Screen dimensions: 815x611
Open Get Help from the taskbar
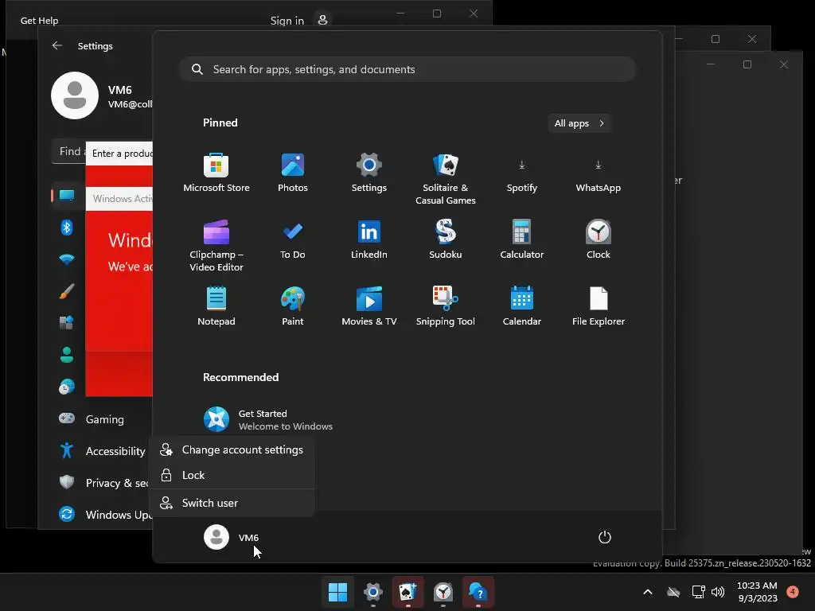tap(478, 592)
